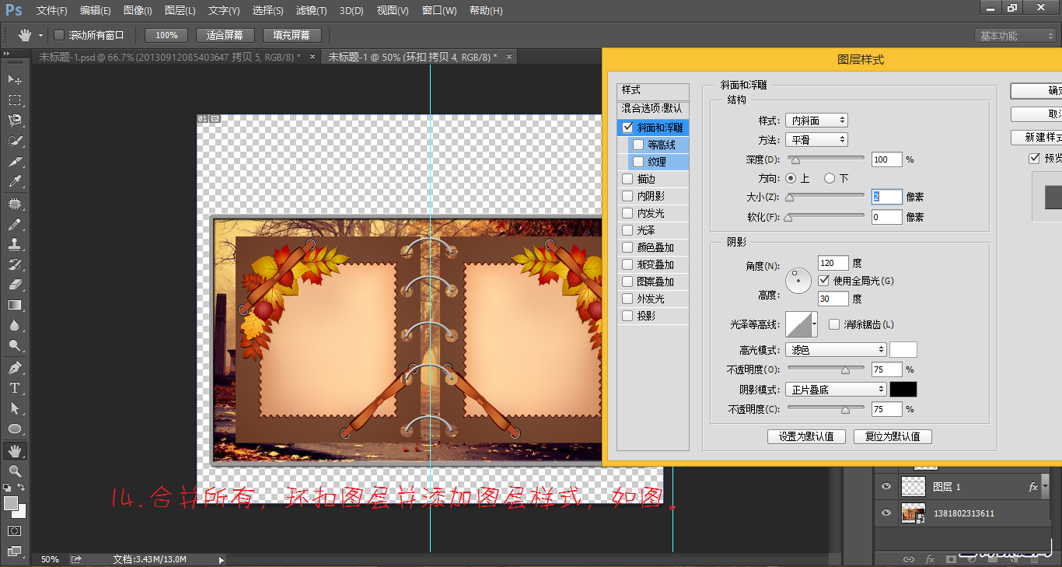
Task: Select the Eyedropper tool
Action: click(x=15, y=182)
